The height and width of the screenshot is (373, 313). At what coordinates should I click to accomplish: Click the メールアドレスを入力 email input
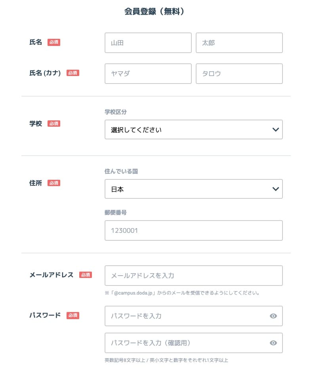click(193, 276)
